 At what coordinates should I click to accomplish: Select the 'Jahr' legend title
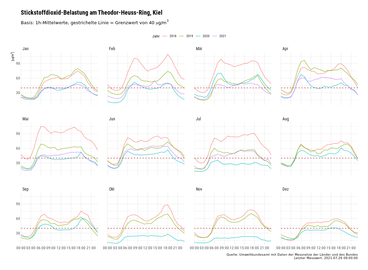156,36
